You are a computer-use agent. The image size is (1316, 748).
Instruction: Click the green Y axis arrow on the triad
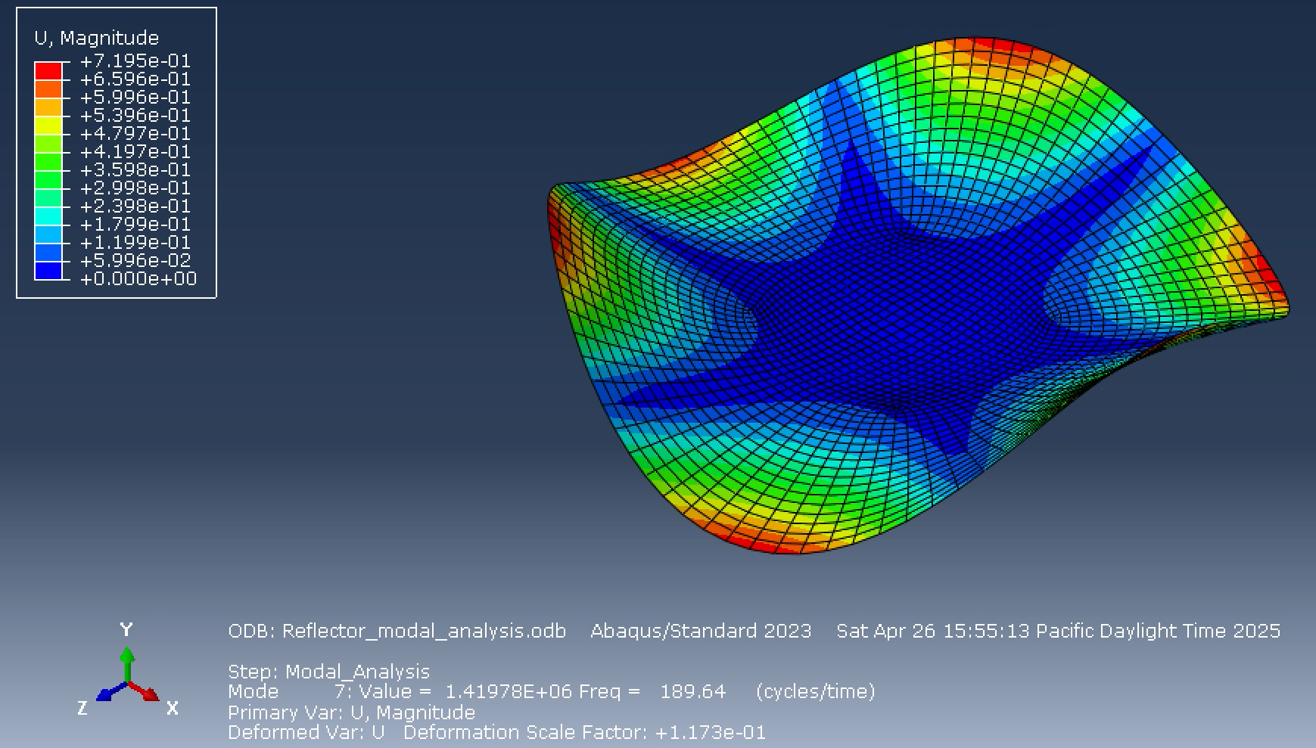click(127, 658)
